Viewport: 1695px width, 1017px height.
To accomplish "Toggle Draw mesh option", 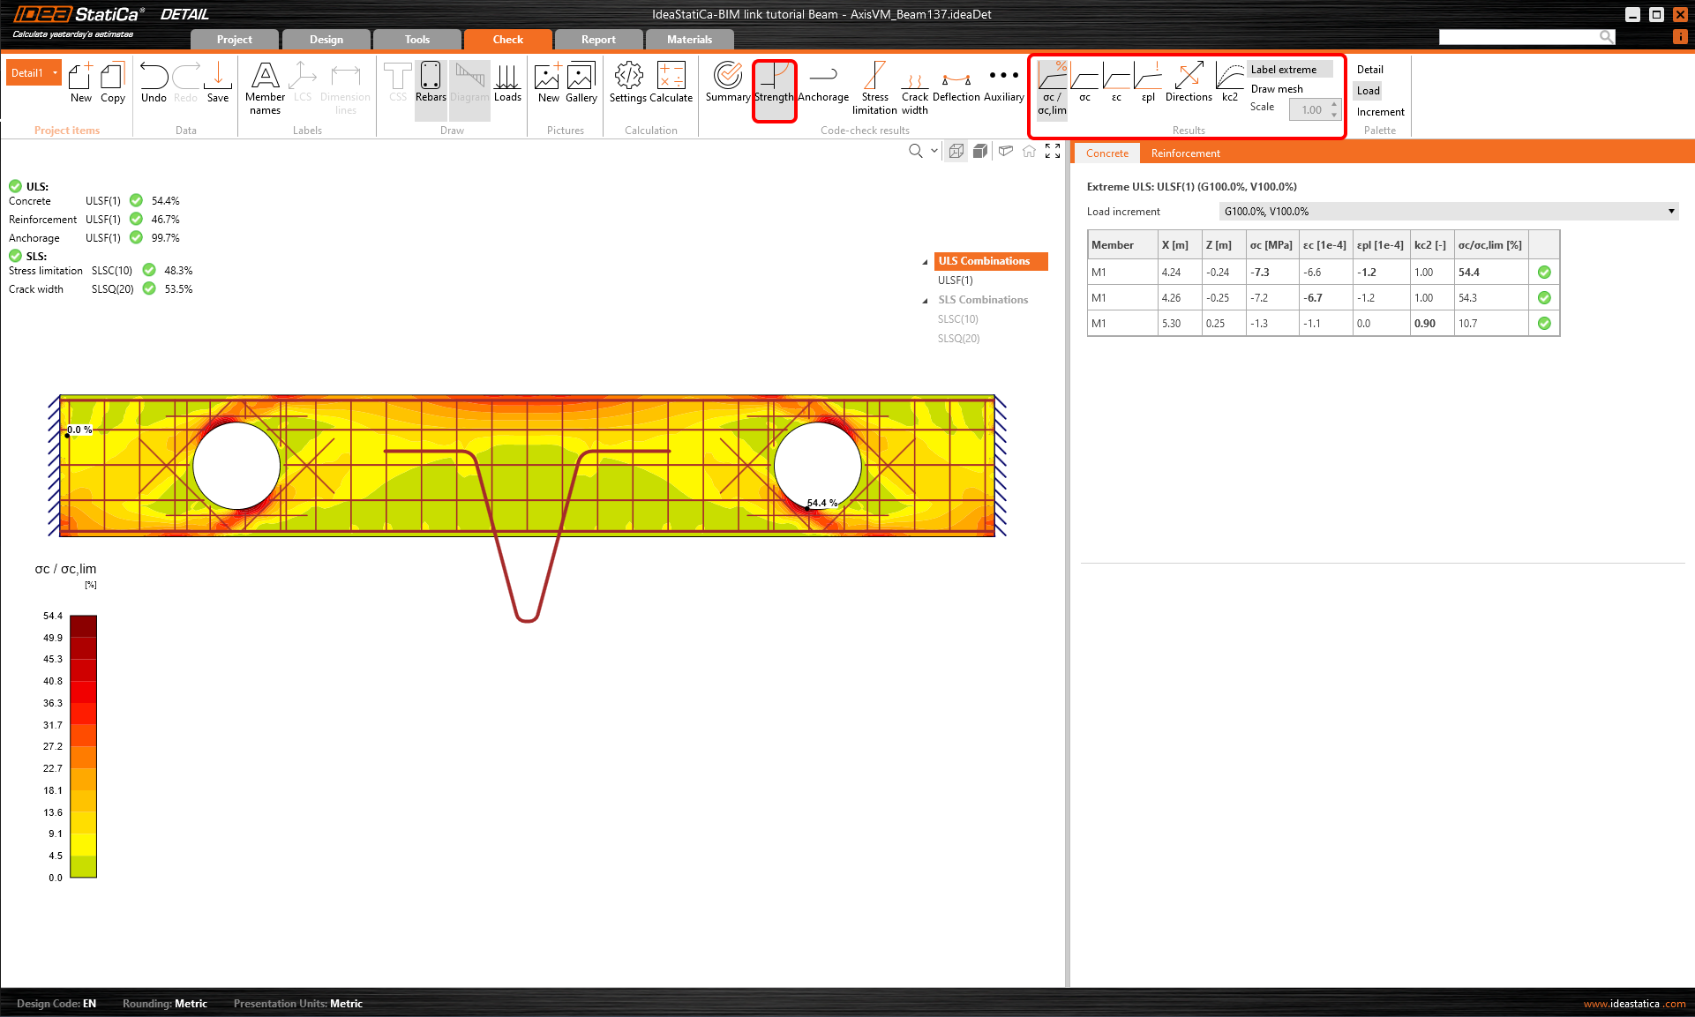I will (1276, 89).
